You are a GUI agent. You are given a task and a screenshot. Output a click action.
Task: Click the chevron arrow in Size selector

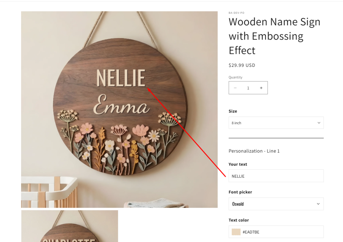point(319,123)
